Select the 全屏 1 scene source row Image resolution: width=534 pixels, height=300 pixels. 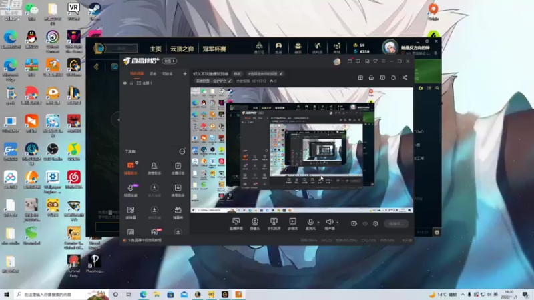(x=155, y=83)
